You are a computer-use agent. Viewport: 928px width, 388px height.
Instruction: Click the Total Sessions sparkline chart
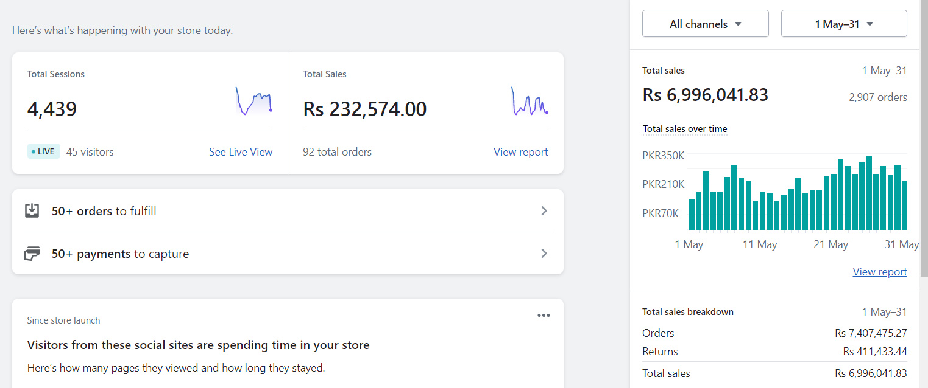point(254,101)
